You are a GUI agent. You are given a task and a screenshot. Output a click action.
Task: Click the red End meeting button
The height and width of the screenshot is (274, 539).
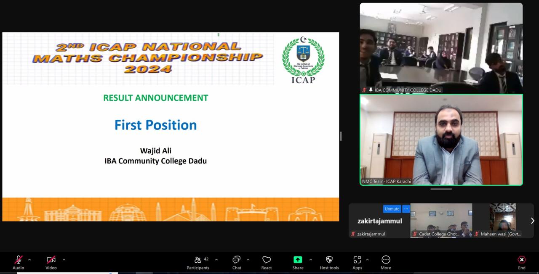click(x=522, y=262)
